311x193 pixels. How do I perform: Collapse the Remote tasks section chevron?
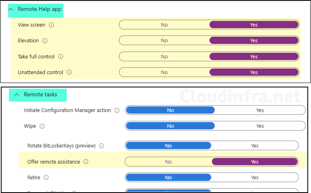(x=17, y=95)
